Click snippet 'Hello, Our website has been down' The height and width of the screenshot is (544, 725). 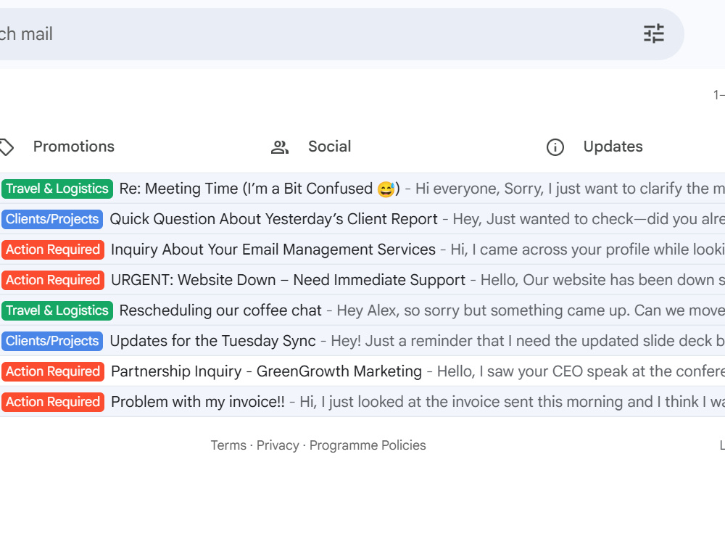click(x=602, y=280)
